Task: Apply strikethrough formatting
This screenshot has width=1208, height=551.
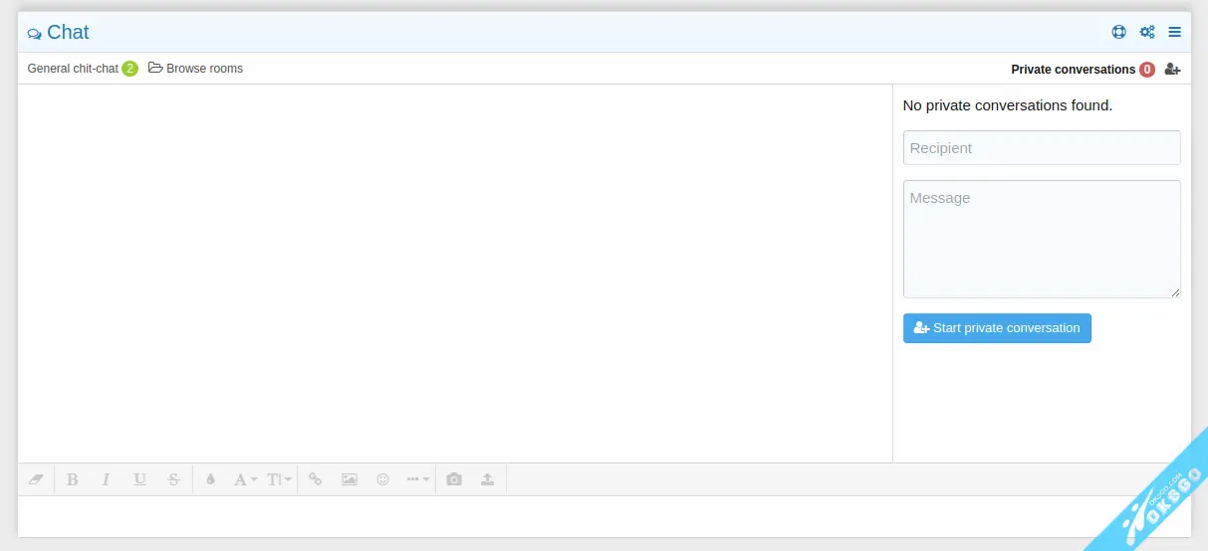Action: coord(173,479)
